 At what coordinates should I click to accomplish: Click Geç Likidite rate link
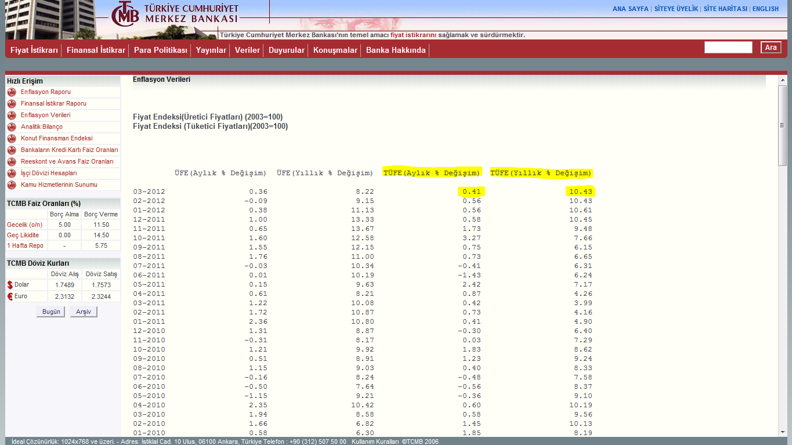(x=23, y=236)
